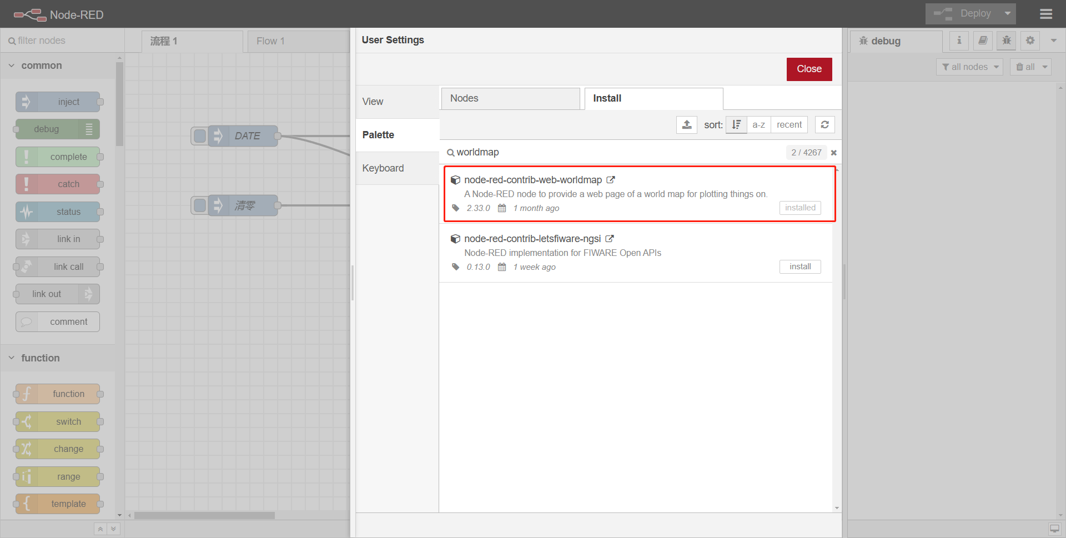Switch to the Flow 1 tab
1066x538 pixels.
(x=299, y=42)
